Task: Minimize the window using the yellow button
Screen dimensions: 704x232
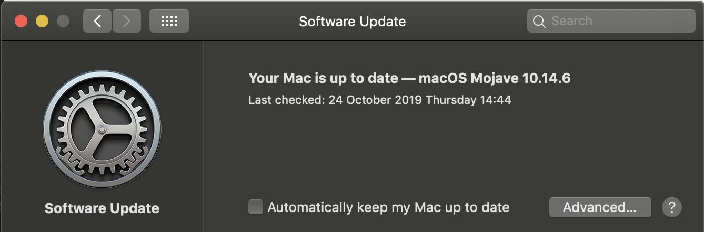Action: (42, 22)
